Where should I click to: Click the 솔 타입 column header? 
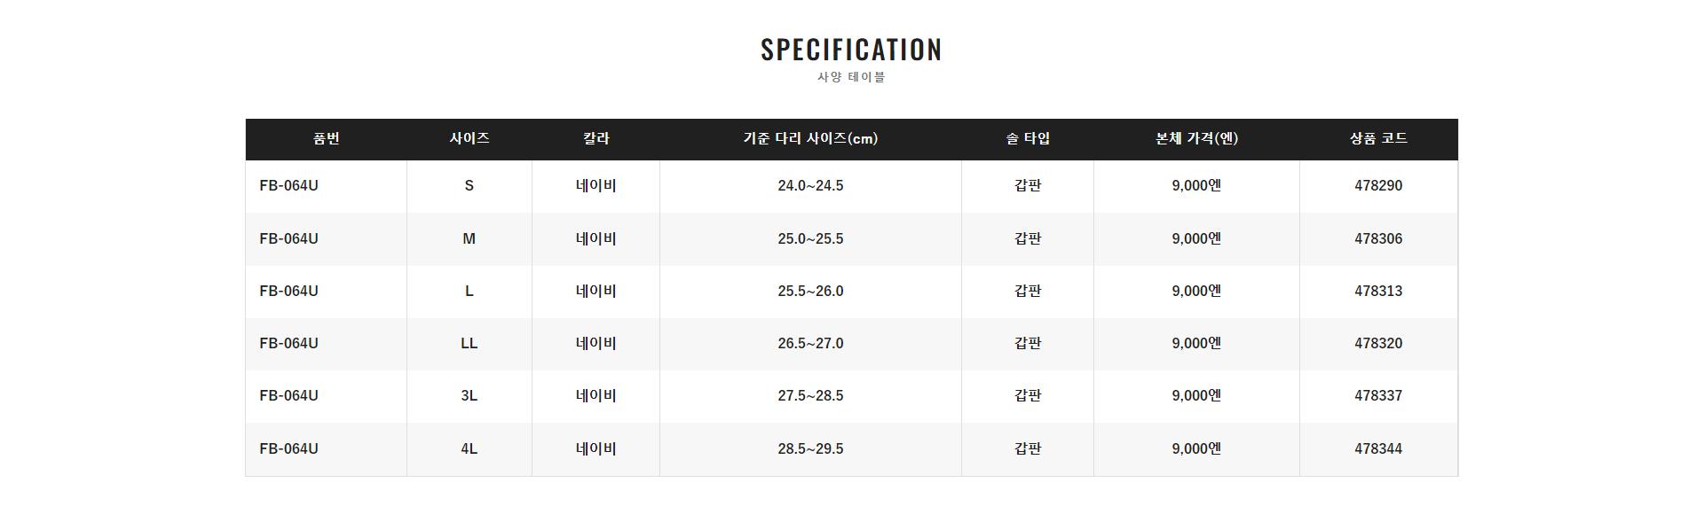[1028, 138]
